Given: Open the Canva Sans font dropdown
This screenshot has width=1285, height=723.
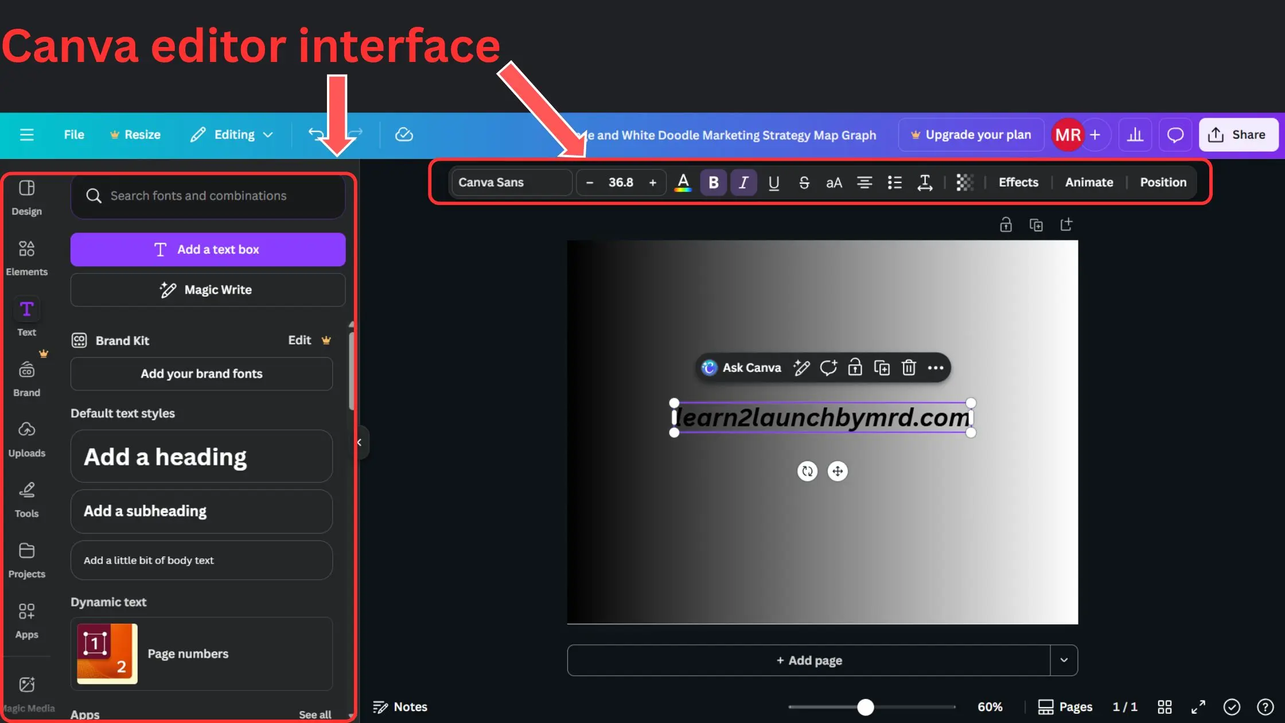Looking at the screenshot, I should coord(512,182).
